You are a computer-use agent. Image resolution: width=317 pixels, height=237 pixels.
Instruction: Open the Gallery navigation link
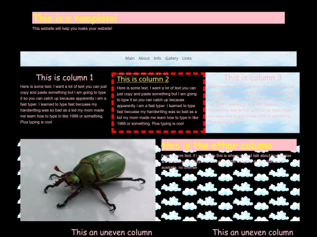point(171,59)
